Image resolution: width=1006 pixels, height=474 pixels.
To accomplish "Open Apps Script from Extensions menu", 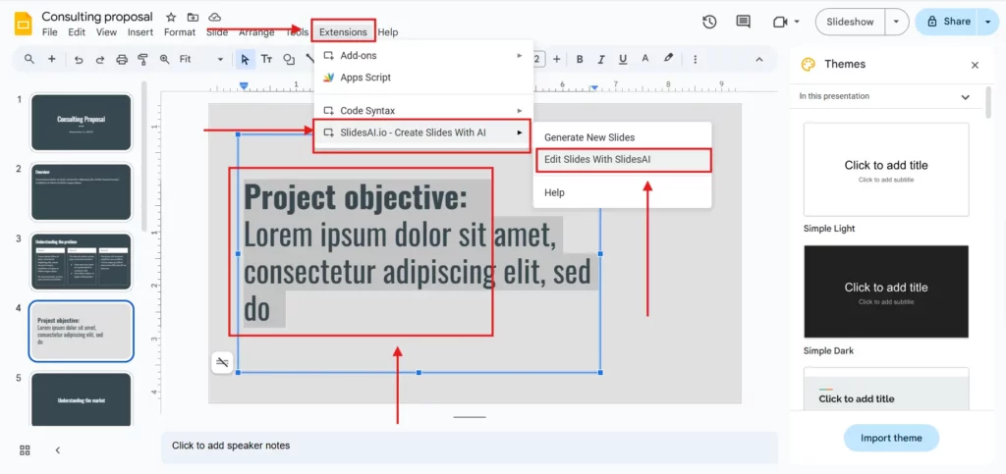I will [x=365, y=78].
